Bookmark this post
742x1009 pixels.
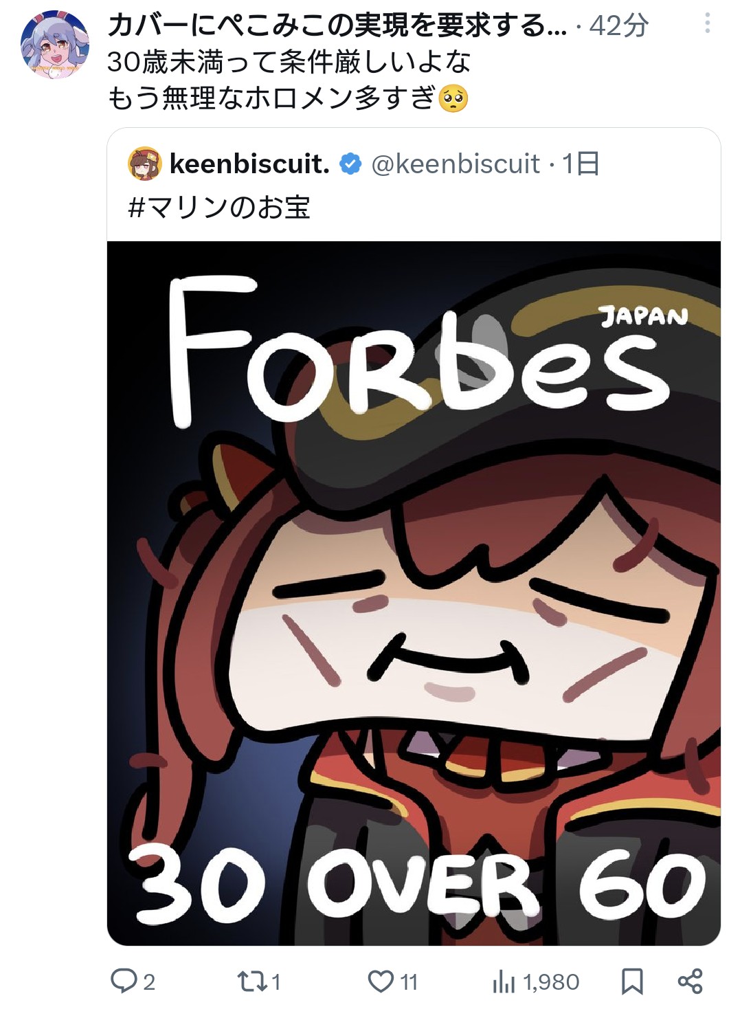coord(632,981)
